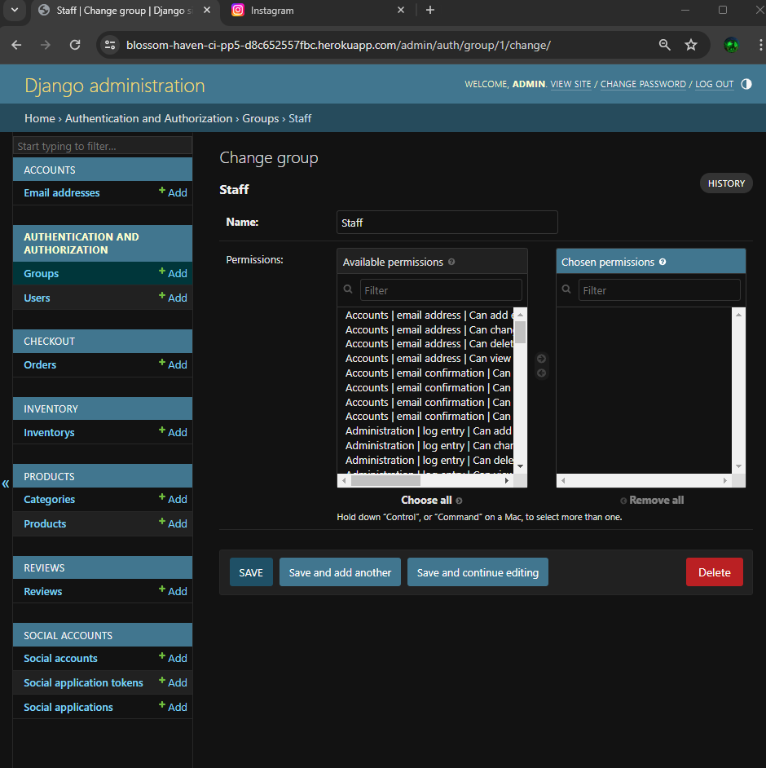Click the zoom magnifier icon in the address bar
766x768 pixels.
[664, 45]
